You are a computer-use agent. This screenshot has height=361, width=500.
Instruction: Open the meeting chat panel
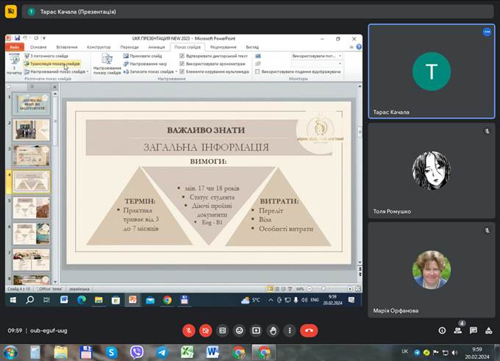tap(474, 331)
